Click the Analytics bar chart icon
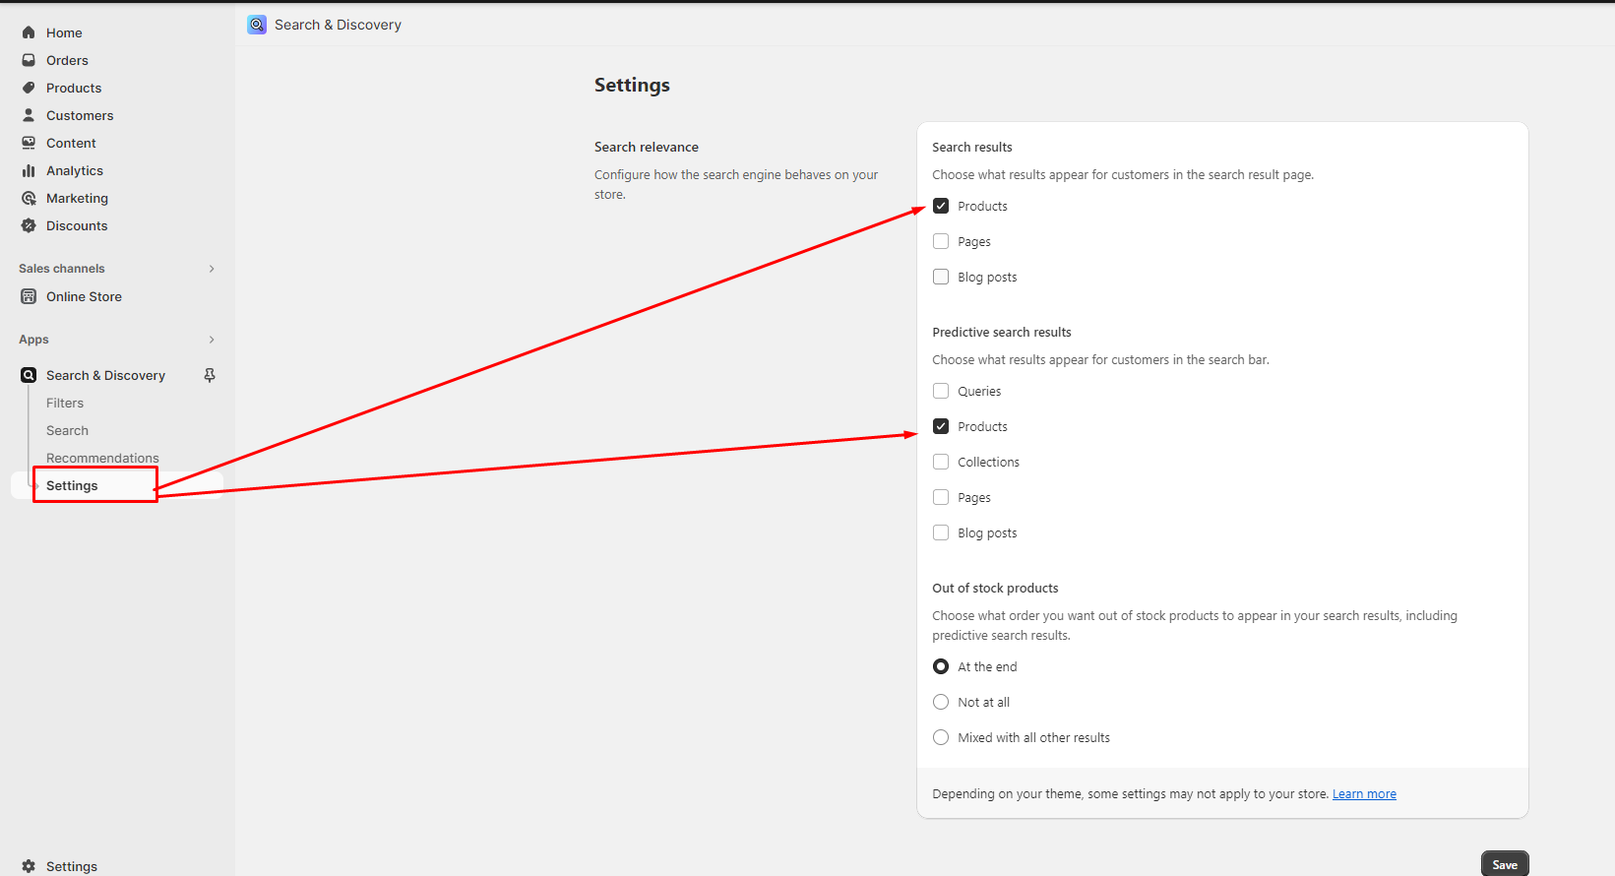The height and width of the screenshot is (876, 1615). pos(29,170)
